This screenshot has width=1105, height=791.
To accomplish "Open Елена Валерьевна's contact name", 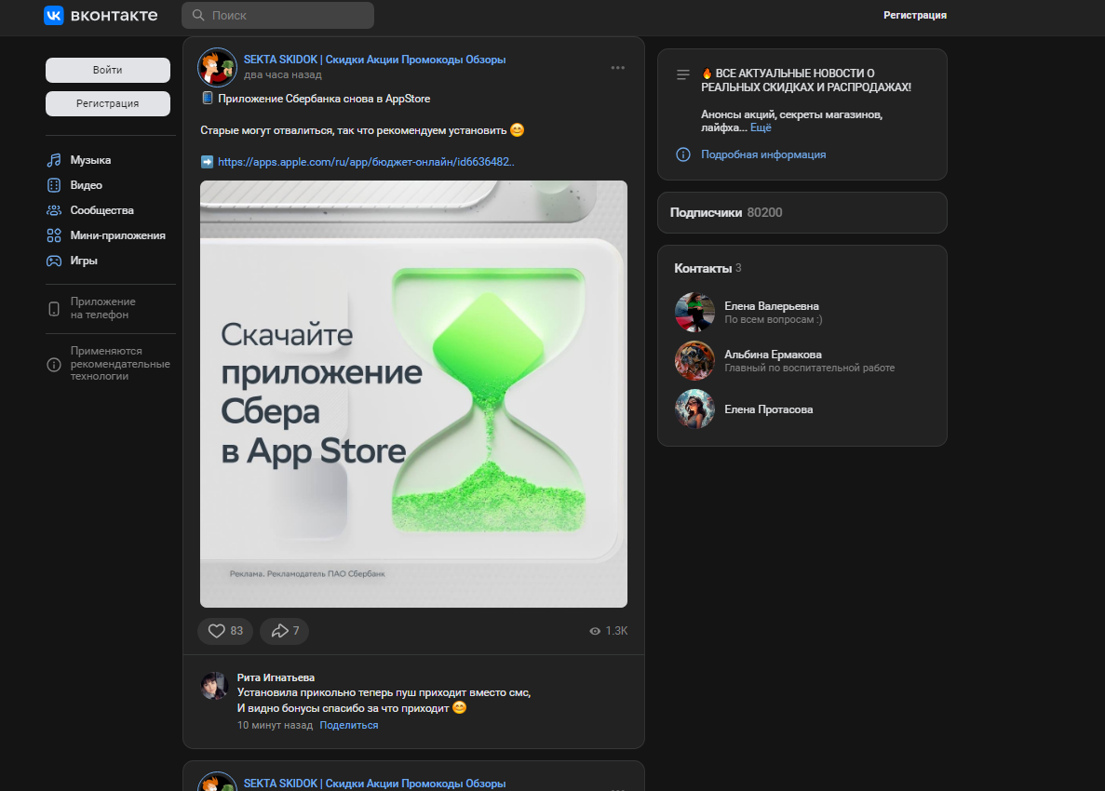I will (772, 305).
